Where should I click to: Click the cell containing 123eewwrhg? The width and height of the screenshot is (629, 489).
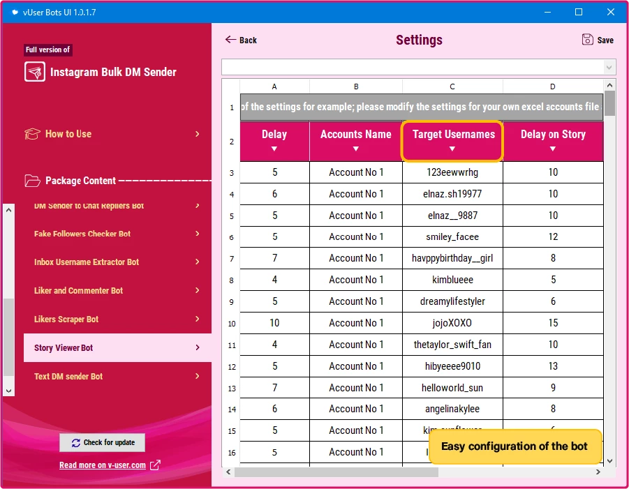[452, 172]
